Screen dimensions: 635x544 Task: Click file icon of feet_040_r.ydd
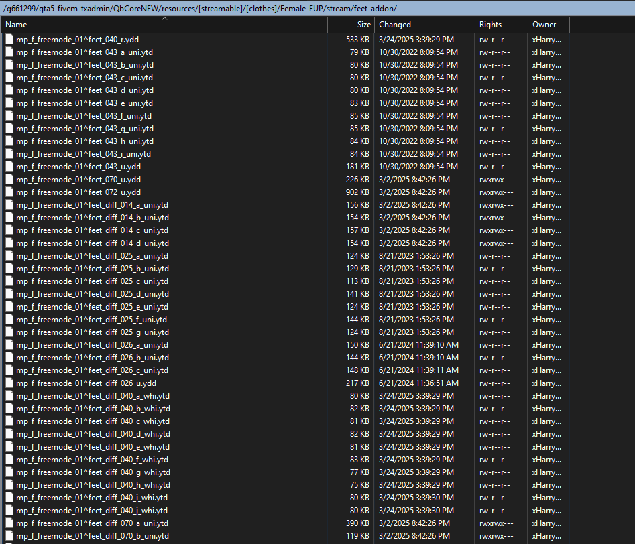pos(9,40)
